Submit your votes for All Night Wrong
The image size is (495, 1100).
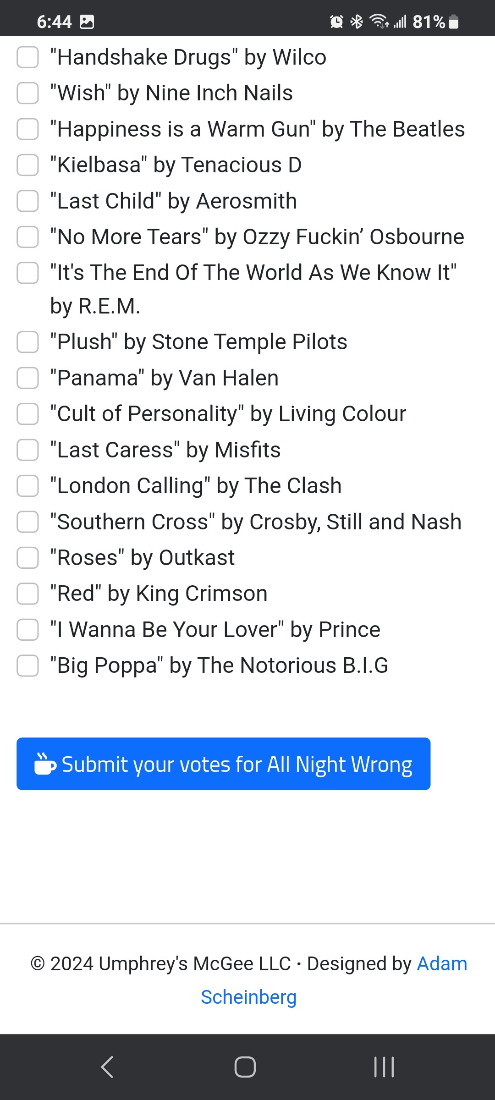click(223, 764)
